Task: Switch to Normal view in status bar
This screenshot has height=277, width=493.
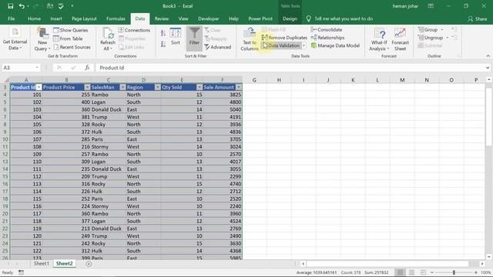Action: coord(400,272)
